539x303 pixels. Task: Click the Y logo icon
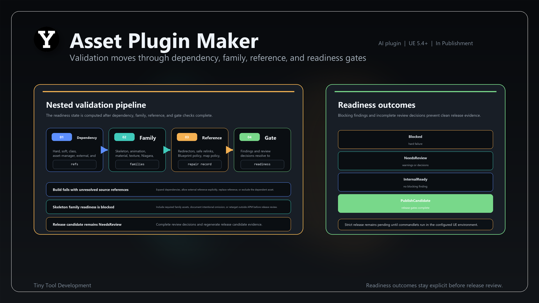[47, 39]
